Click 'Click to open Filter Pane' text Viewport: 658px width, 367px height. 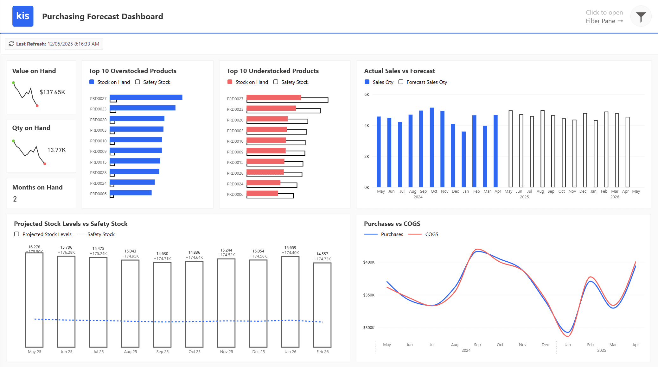pyautogui.click(x=604, y=16)
